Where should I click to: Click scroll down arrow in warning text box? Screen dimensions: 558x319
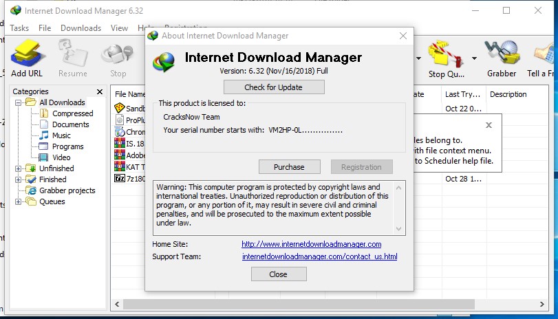click(x=398, y=229)
